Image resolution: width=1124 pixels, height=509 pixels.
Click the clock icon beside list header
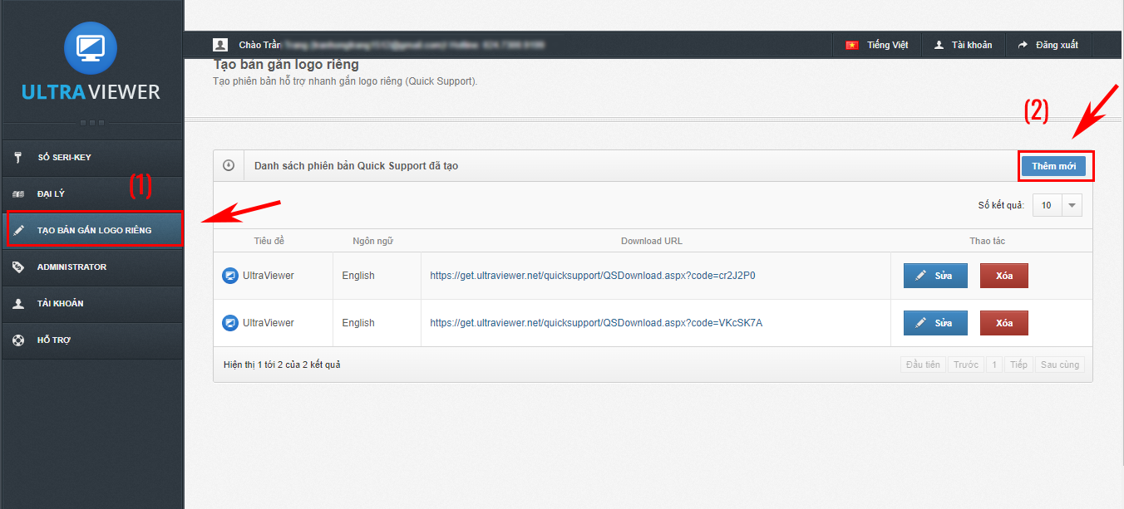pyautogui.click(x=229, y=165)
